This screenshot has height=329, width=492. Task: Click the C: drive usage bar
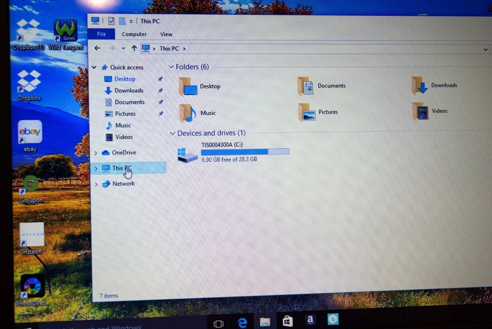click(x=245, y=151)
